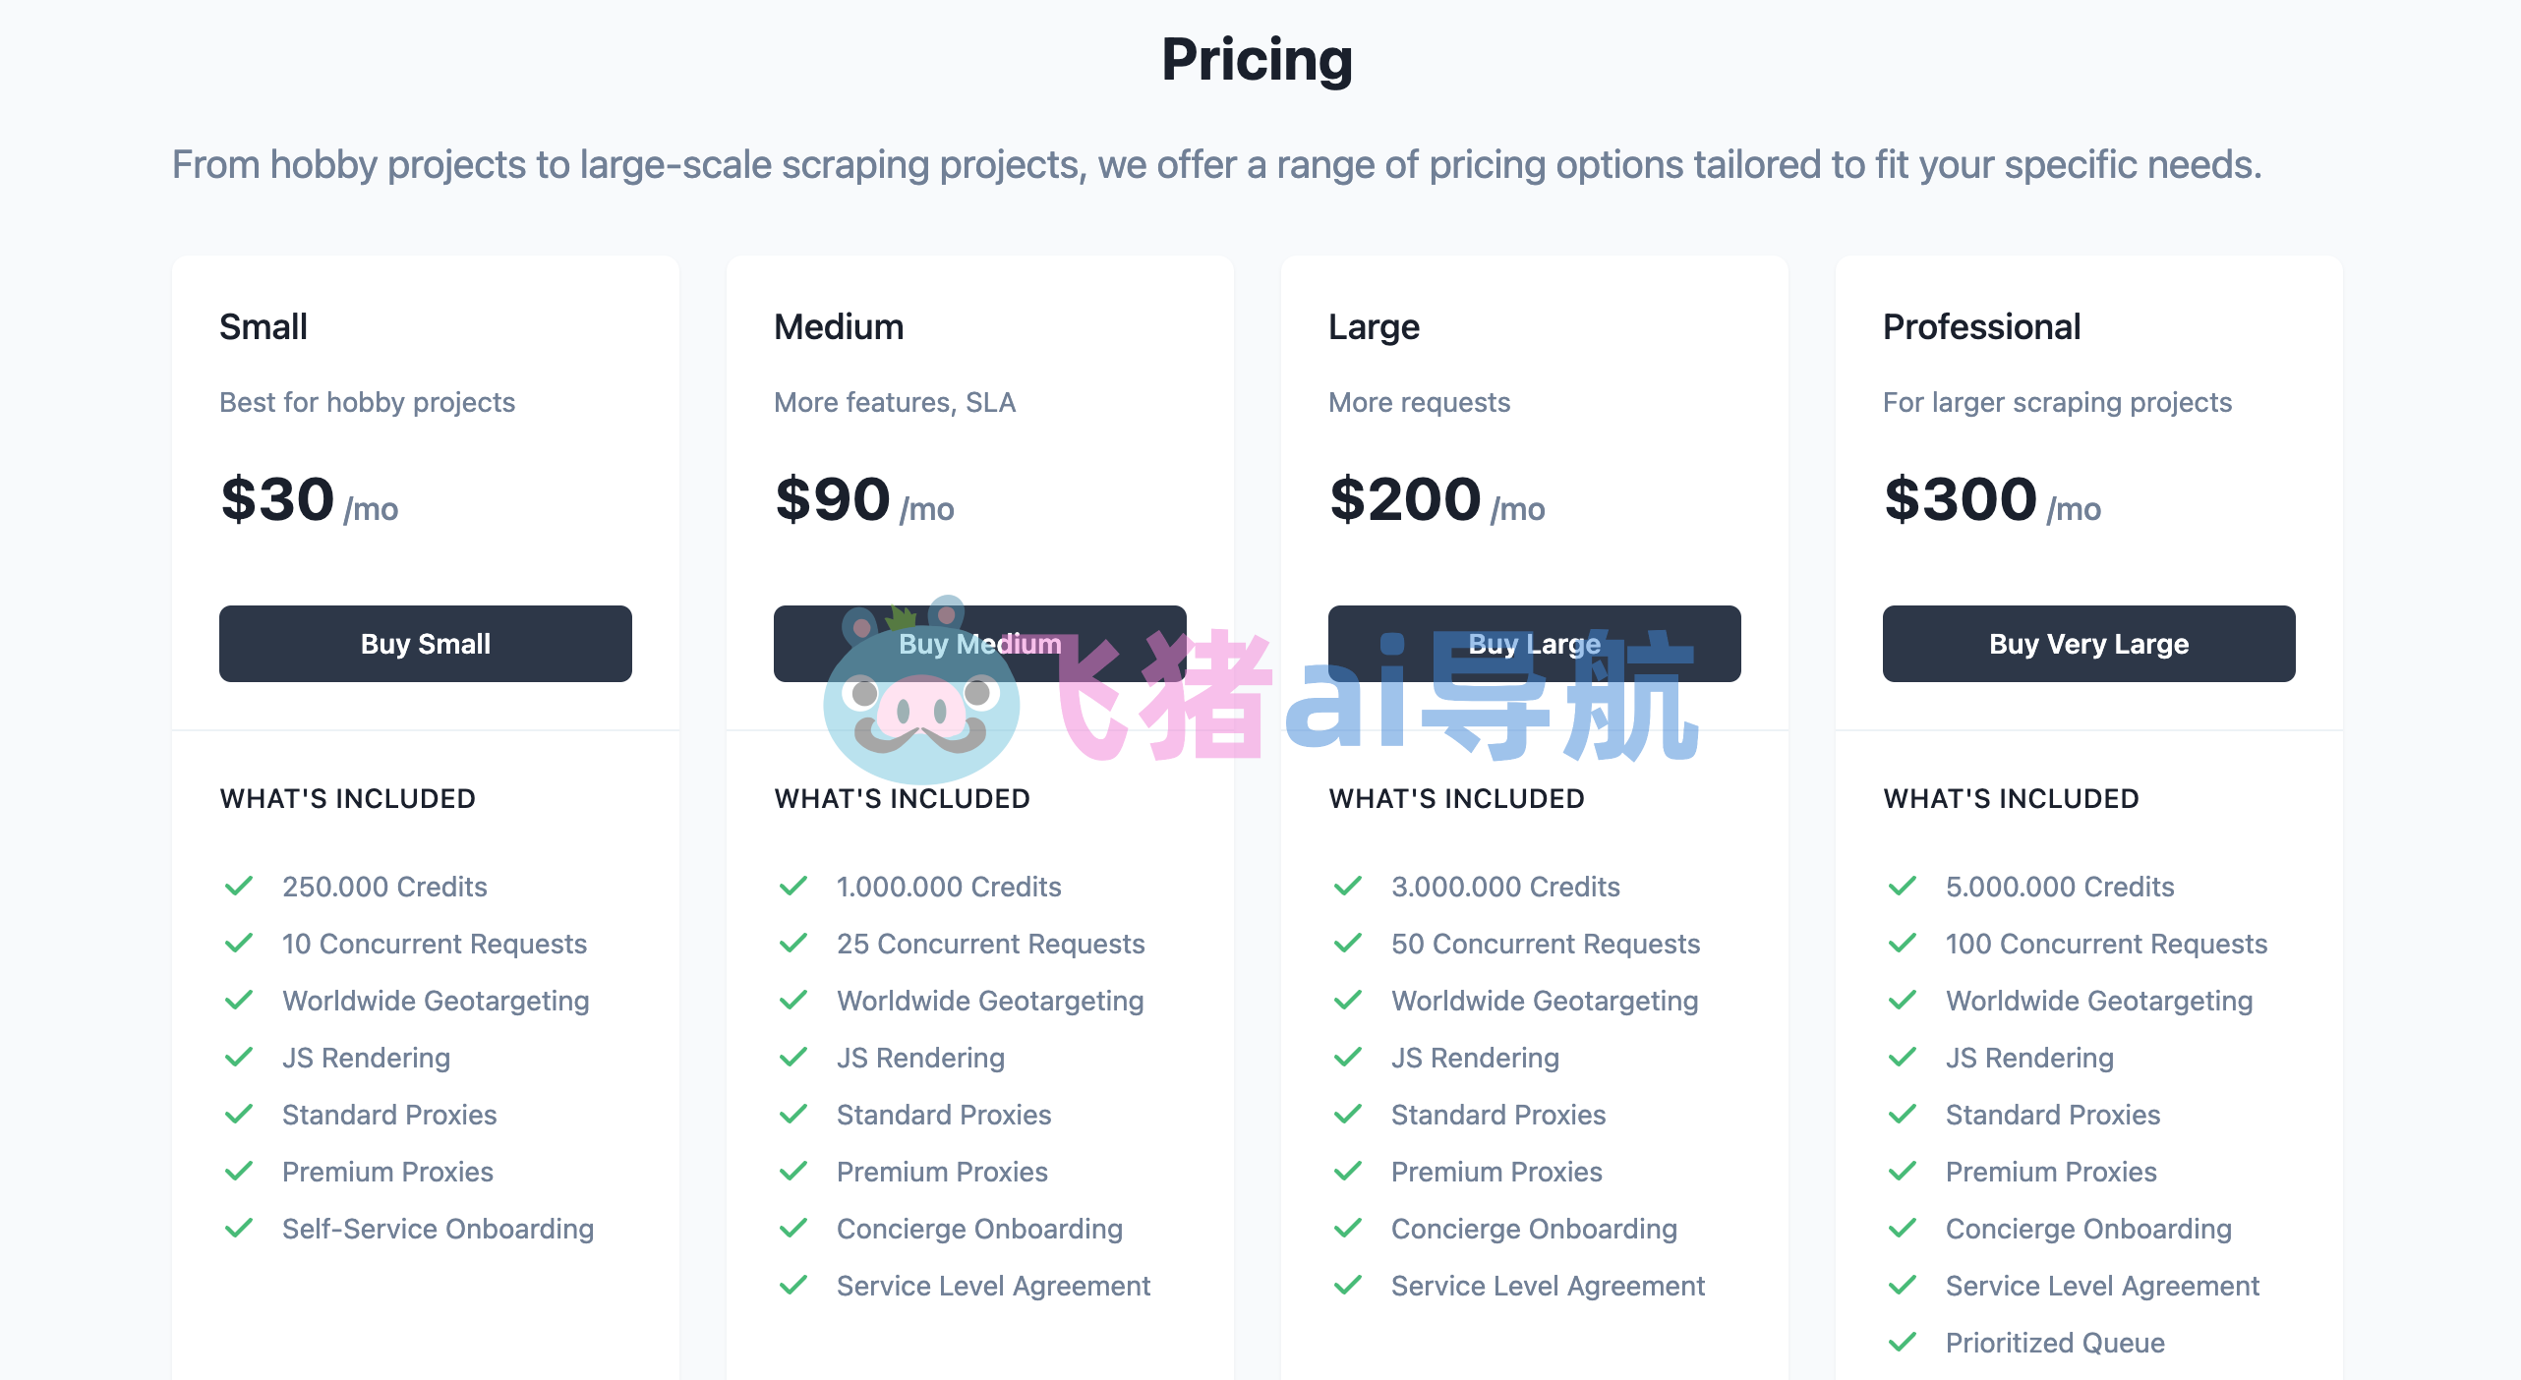Image resolution: width=2521 pixels, height=1380 pixels.
Task: Click the Buy Small button
Action: click(425, 644)
